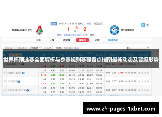162x117 pixels.
Task: Open info icon beside 立博(英国)
Action: tap(19, 81)
